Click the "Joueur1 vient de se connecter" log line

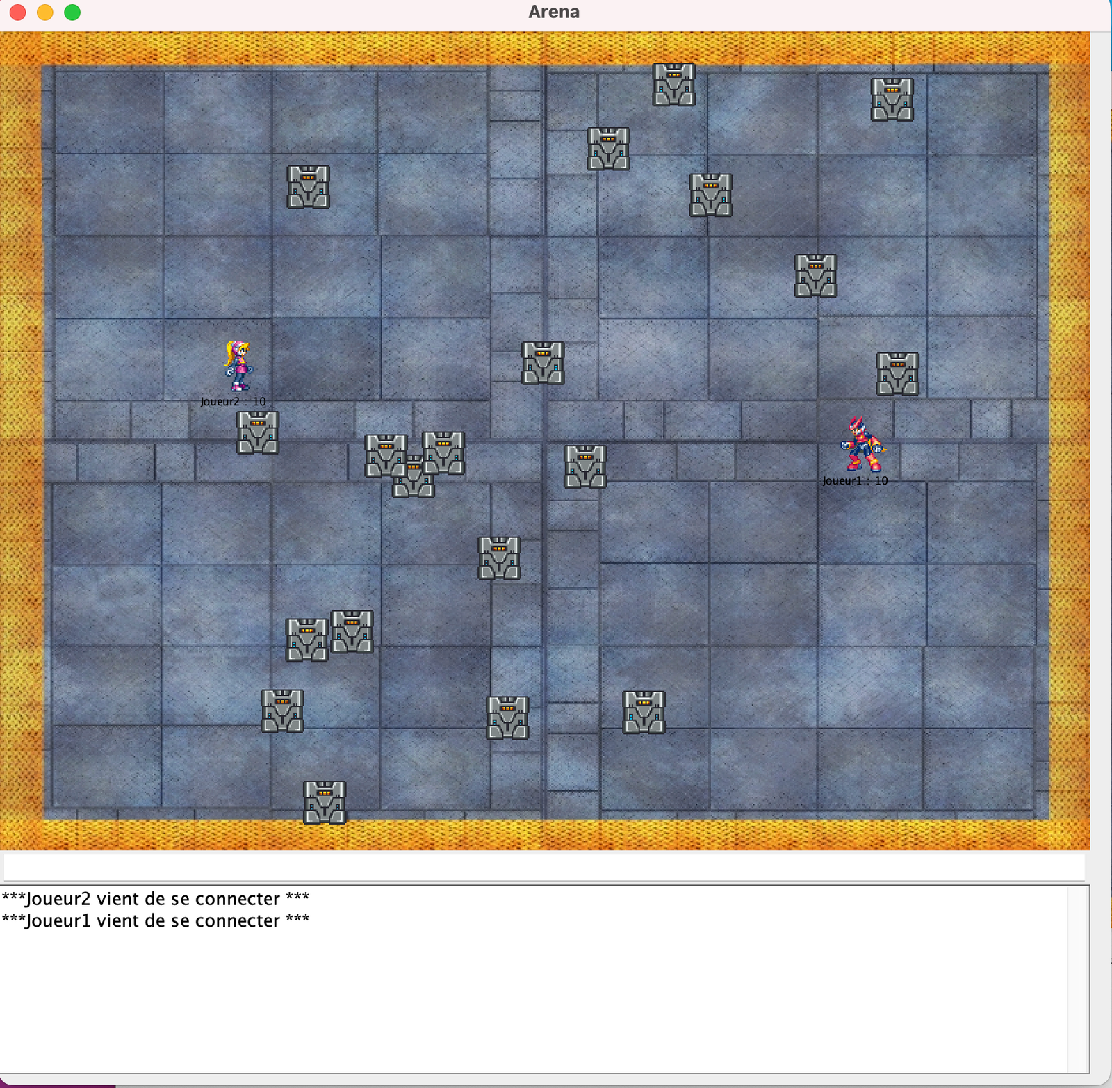[x=156, y=920]
